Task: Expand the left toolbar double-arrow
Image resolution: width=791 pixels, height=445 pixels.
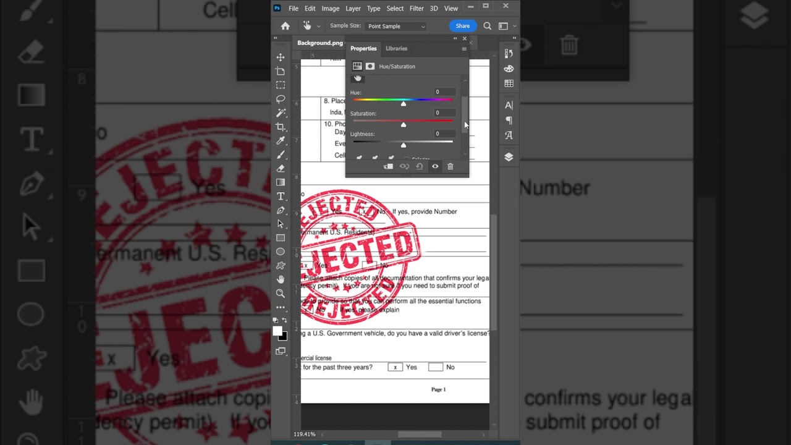Action: coord(276,38)
